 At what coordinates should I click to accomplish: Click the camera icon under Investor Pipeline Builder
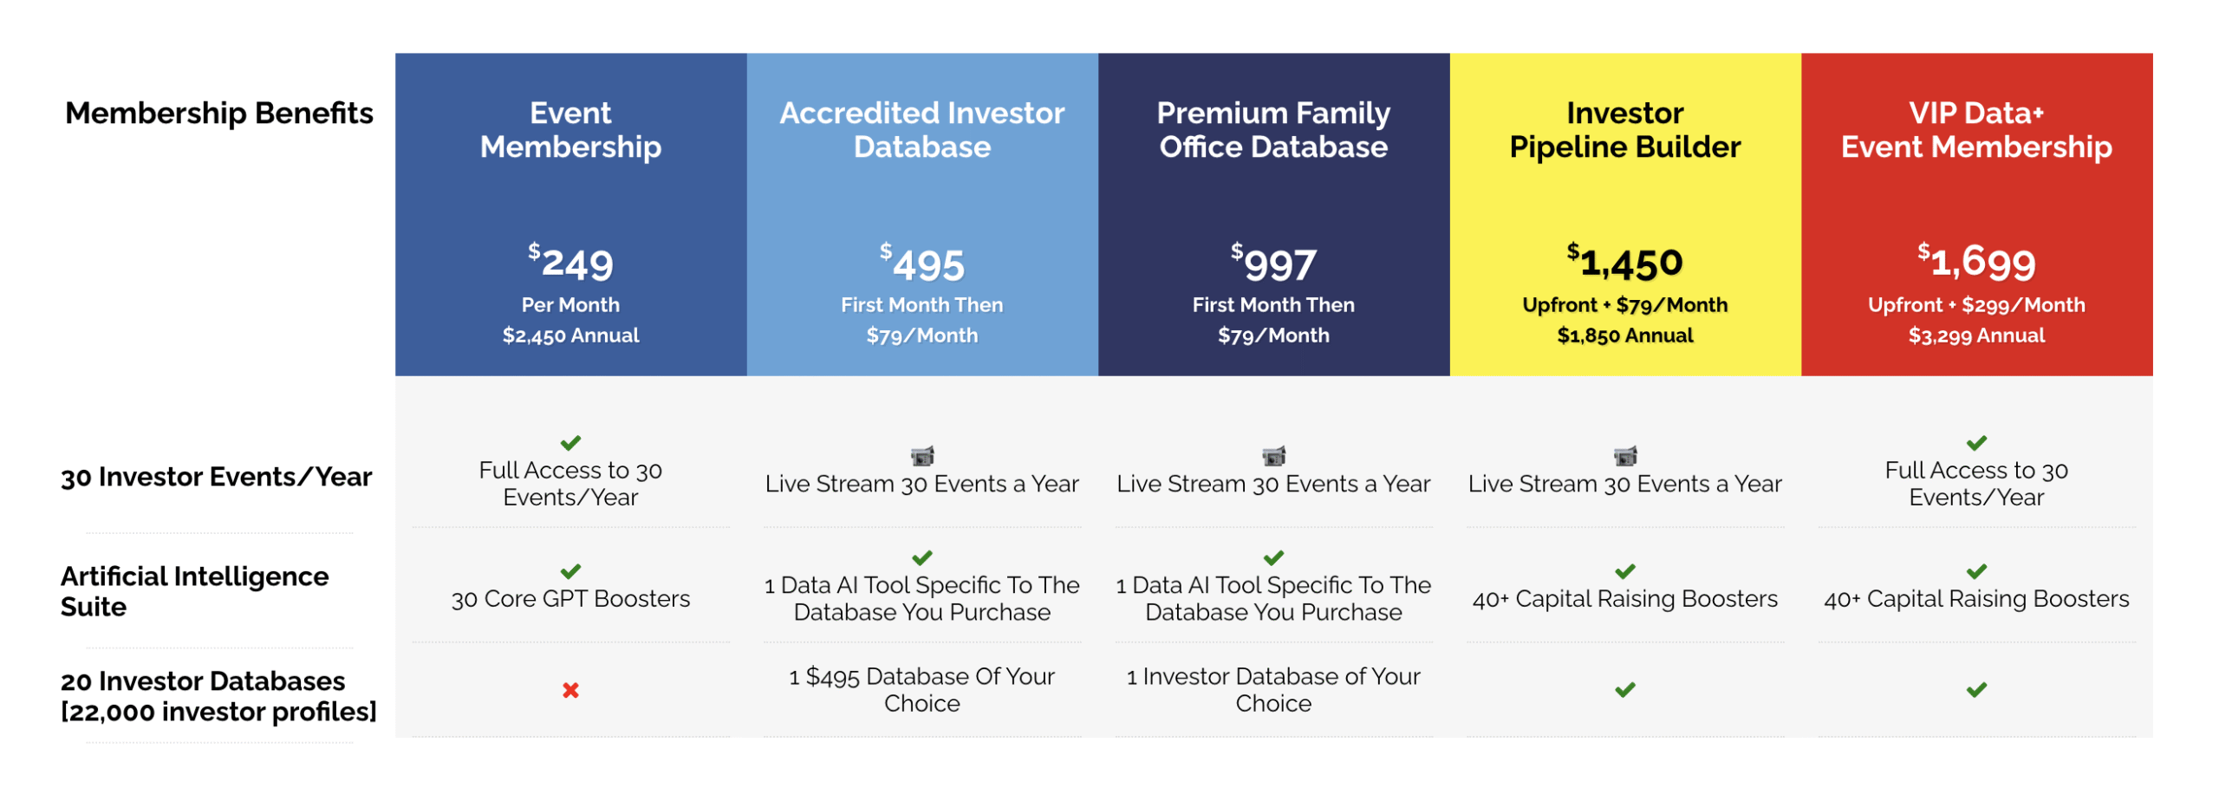(x=1624, y=455)
